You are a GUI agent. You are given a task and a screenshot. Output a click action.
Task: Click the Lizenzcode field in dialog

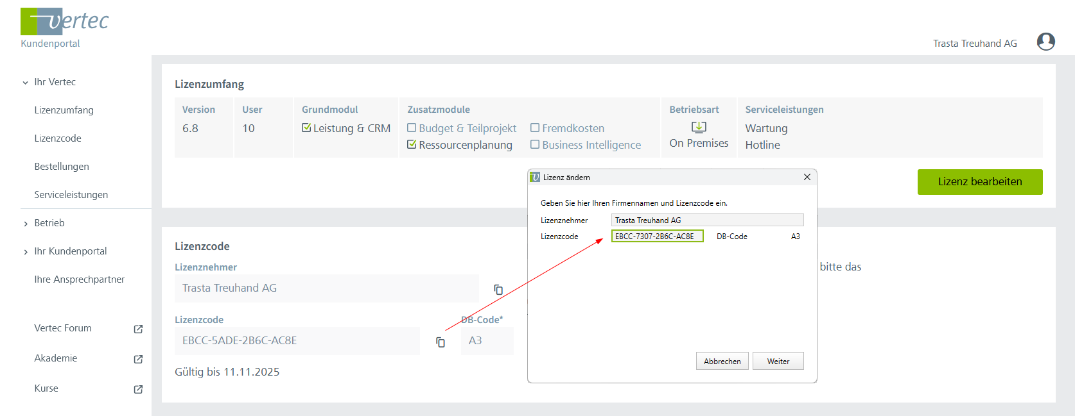pyautogui.click(x=658, y=236)
